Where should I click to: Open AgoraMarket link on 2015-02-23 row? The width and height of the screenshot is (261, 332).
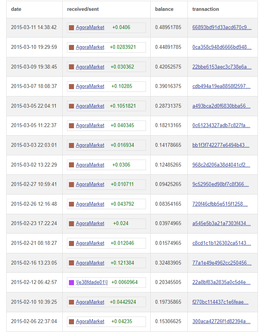[x=90, y=224]
